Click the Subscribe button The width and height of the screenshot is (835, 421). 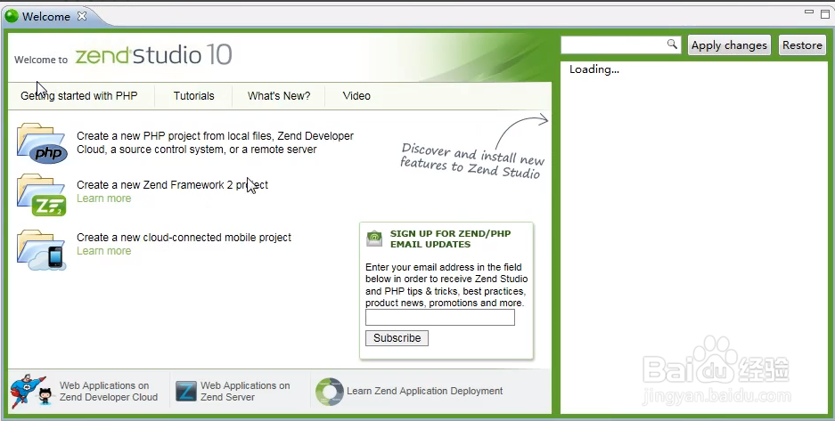[397, 338]
